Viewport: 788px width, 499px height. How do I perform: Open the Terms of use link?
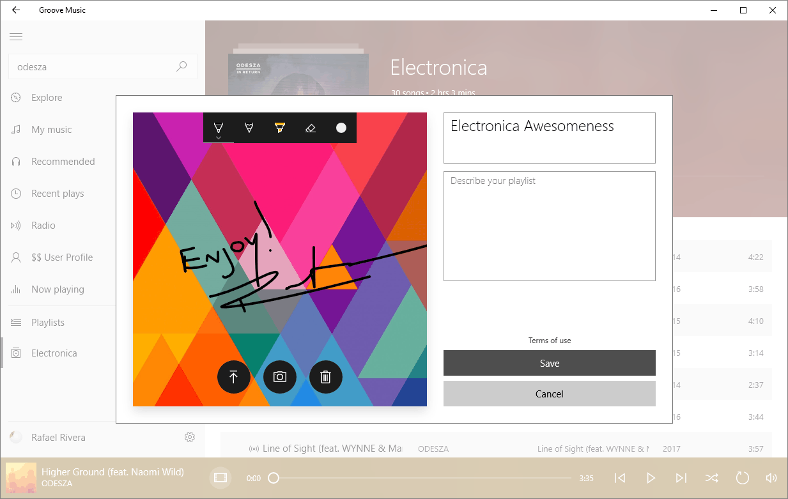pos(550,341)
